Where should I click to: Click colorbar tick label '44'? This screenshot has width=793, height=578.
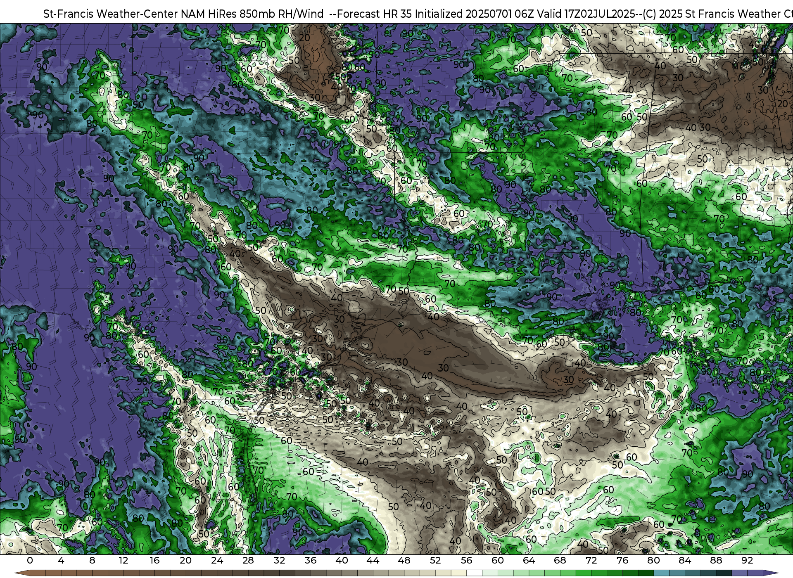[373, 560]
